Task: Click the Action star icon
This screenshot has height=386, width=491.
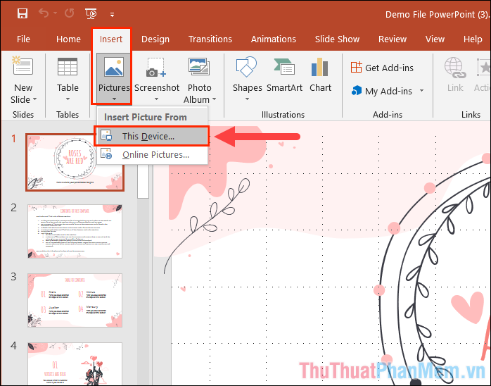Action: (x=483, y=68)
